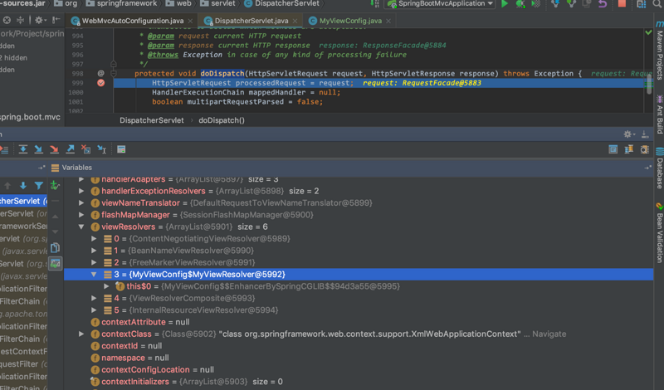This screenshot has width=664, height=390.
Task: Expand this$0 variable node
Action: (x=107, y=286)
